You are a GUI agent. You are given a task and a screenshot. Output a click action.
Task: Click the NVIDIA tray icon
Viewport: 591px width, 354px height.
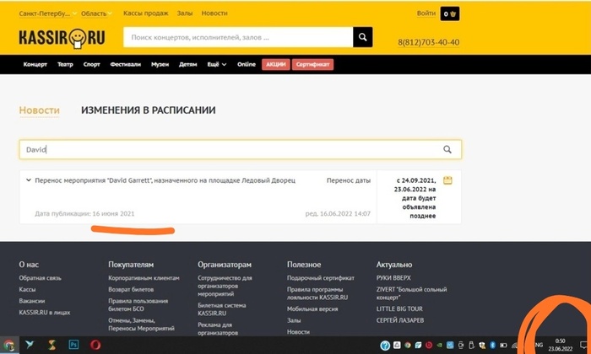440,345
